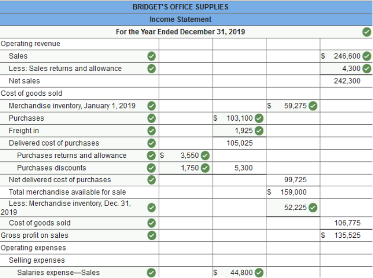This screenshot has height=278, width=373.
Task: Click check icon beside Delivered cost of purchases
Action: coord(152,143)
